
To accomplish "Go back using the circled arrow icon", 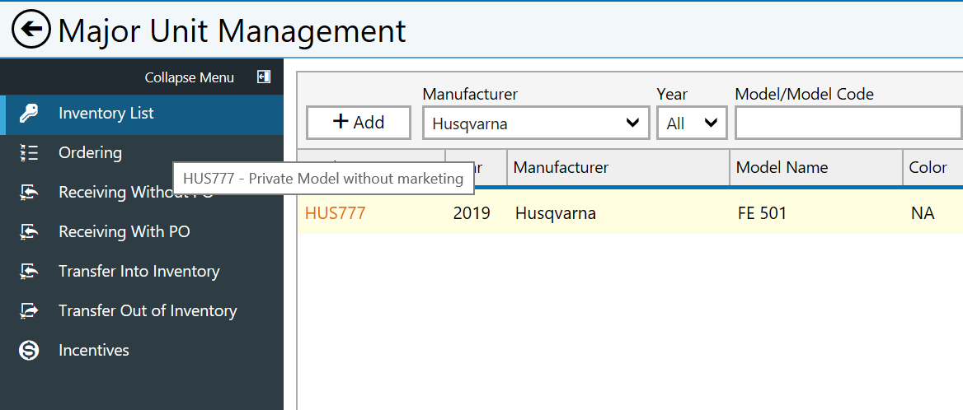I will click(31, 30).
